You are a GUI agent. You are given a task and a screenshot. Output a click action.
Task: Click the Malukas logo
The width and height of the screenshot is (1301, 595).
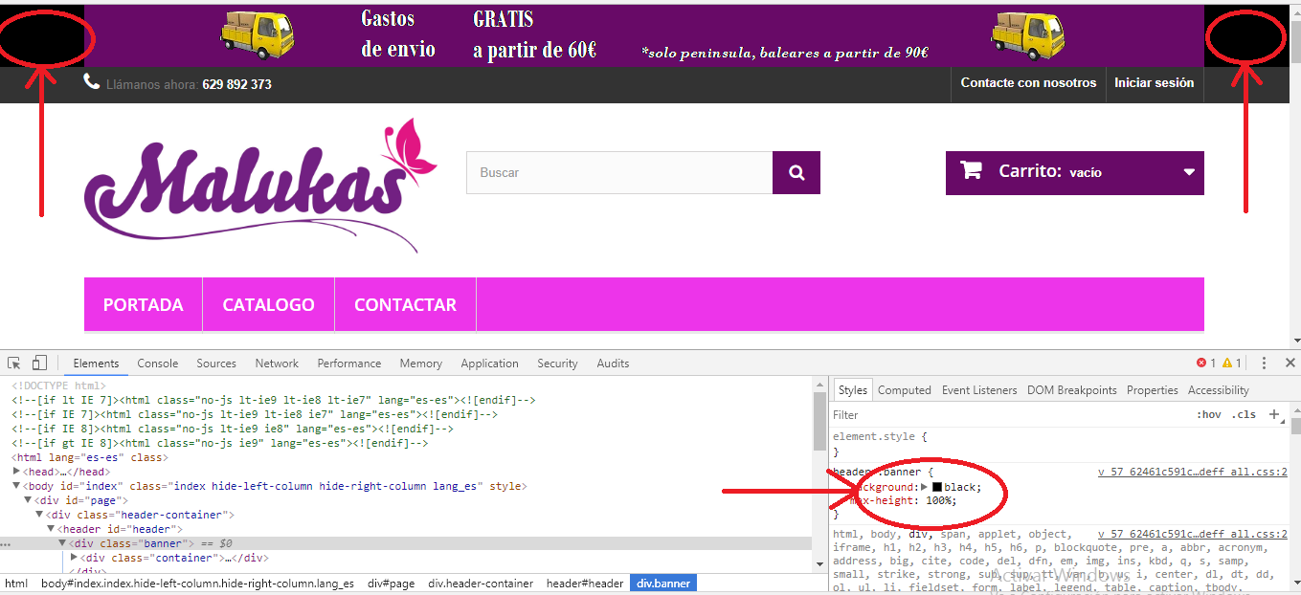(x=260, y=185)
